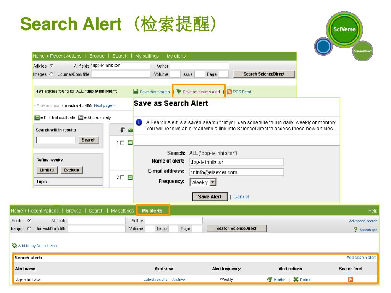Screen dimensions: 391x293
Task: Open Archive link for dpp-iv inhibitor
Action: coord(179,279)
